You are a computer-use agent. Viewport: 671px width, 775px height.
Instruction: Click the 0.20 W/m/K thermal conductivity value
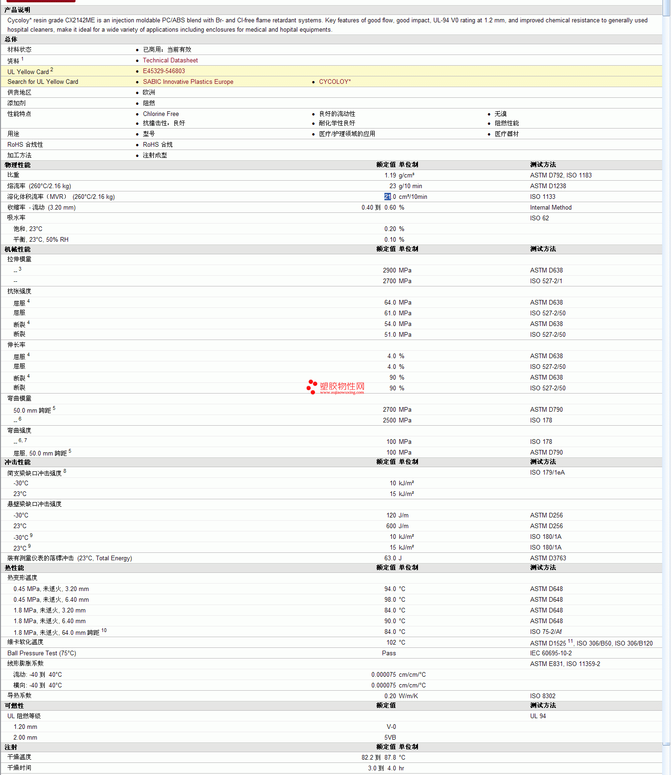401,696
